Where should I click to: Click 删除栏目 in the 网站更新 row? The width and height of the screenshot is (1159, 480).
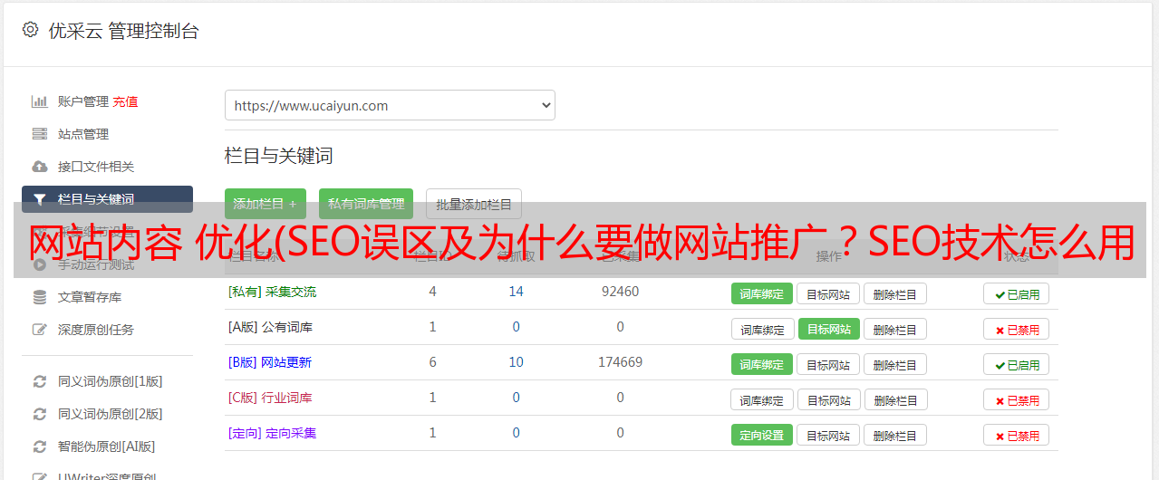[895, 364]
